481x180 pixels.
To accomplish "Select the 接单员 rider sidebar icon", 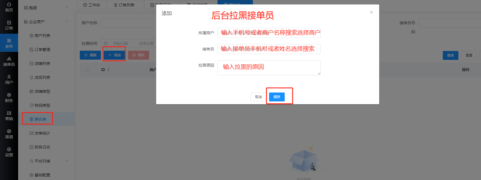I will (x=9, y=61).
